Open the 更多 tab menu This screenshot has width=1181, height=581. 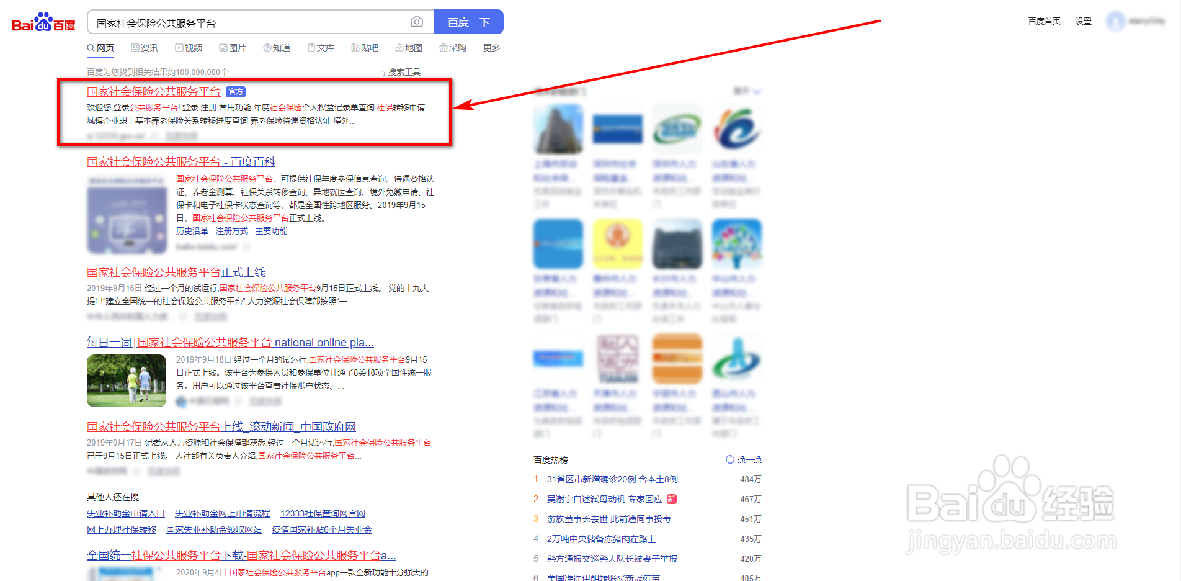pyautogui.click(x=492, y=48)
